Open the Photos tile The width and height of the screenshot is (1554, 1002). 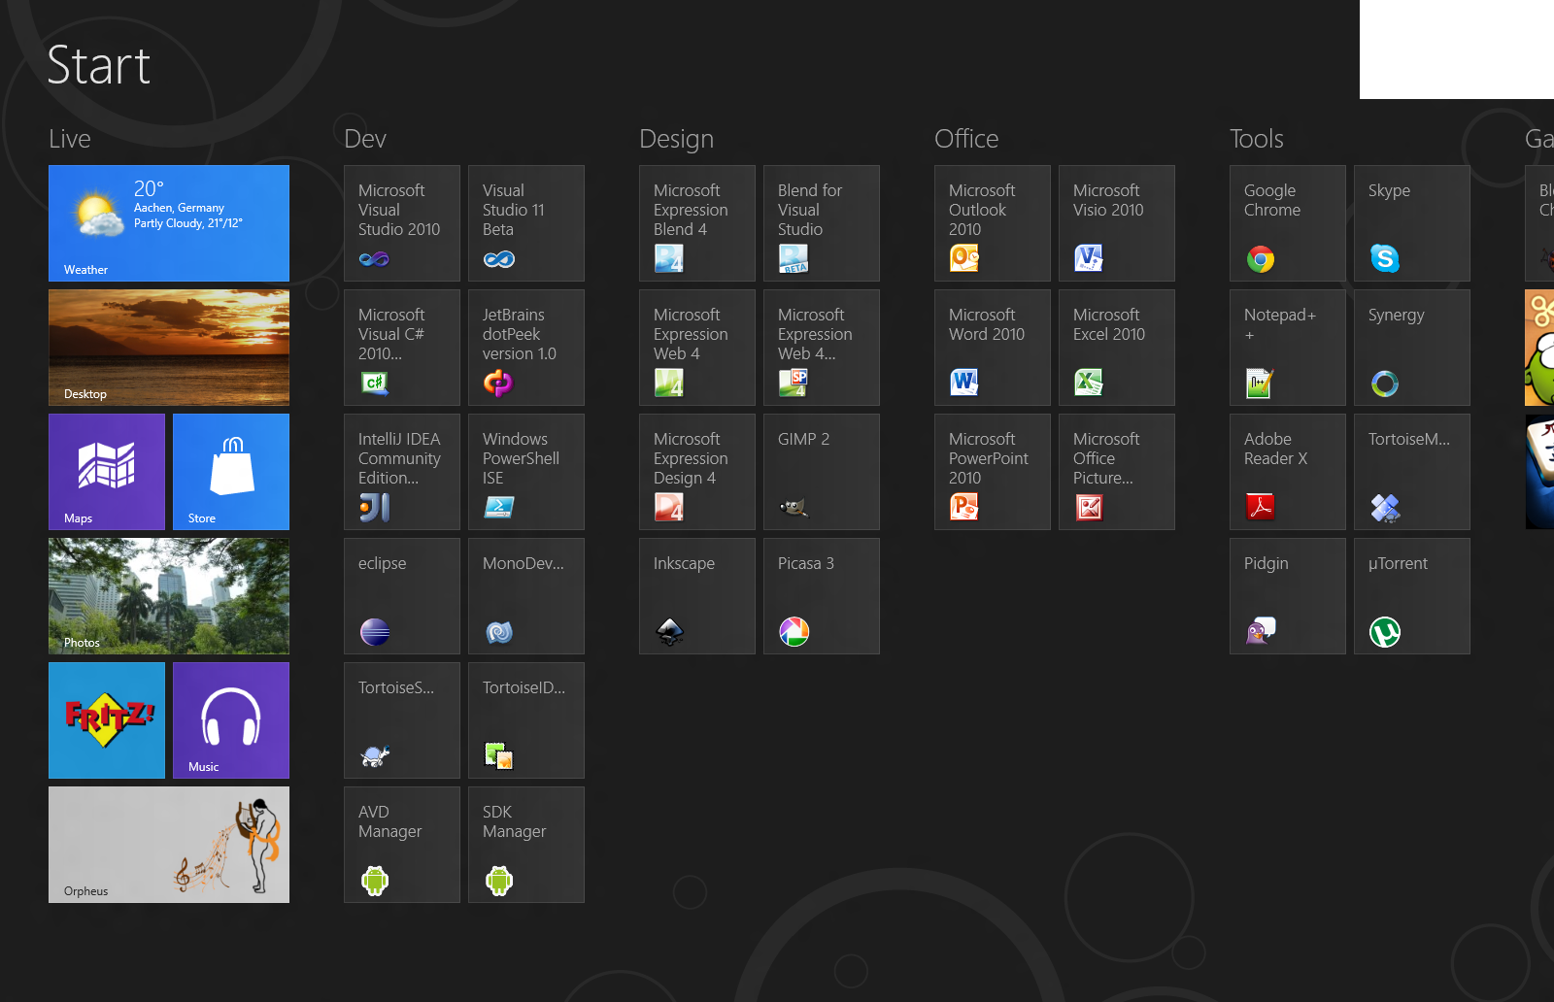(169, 596)
